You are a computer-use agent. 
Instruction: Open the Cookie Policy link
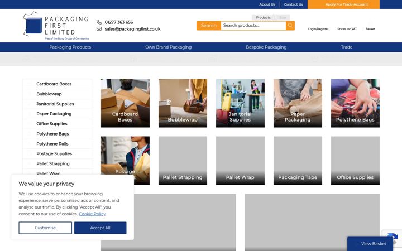pos(92,214)
